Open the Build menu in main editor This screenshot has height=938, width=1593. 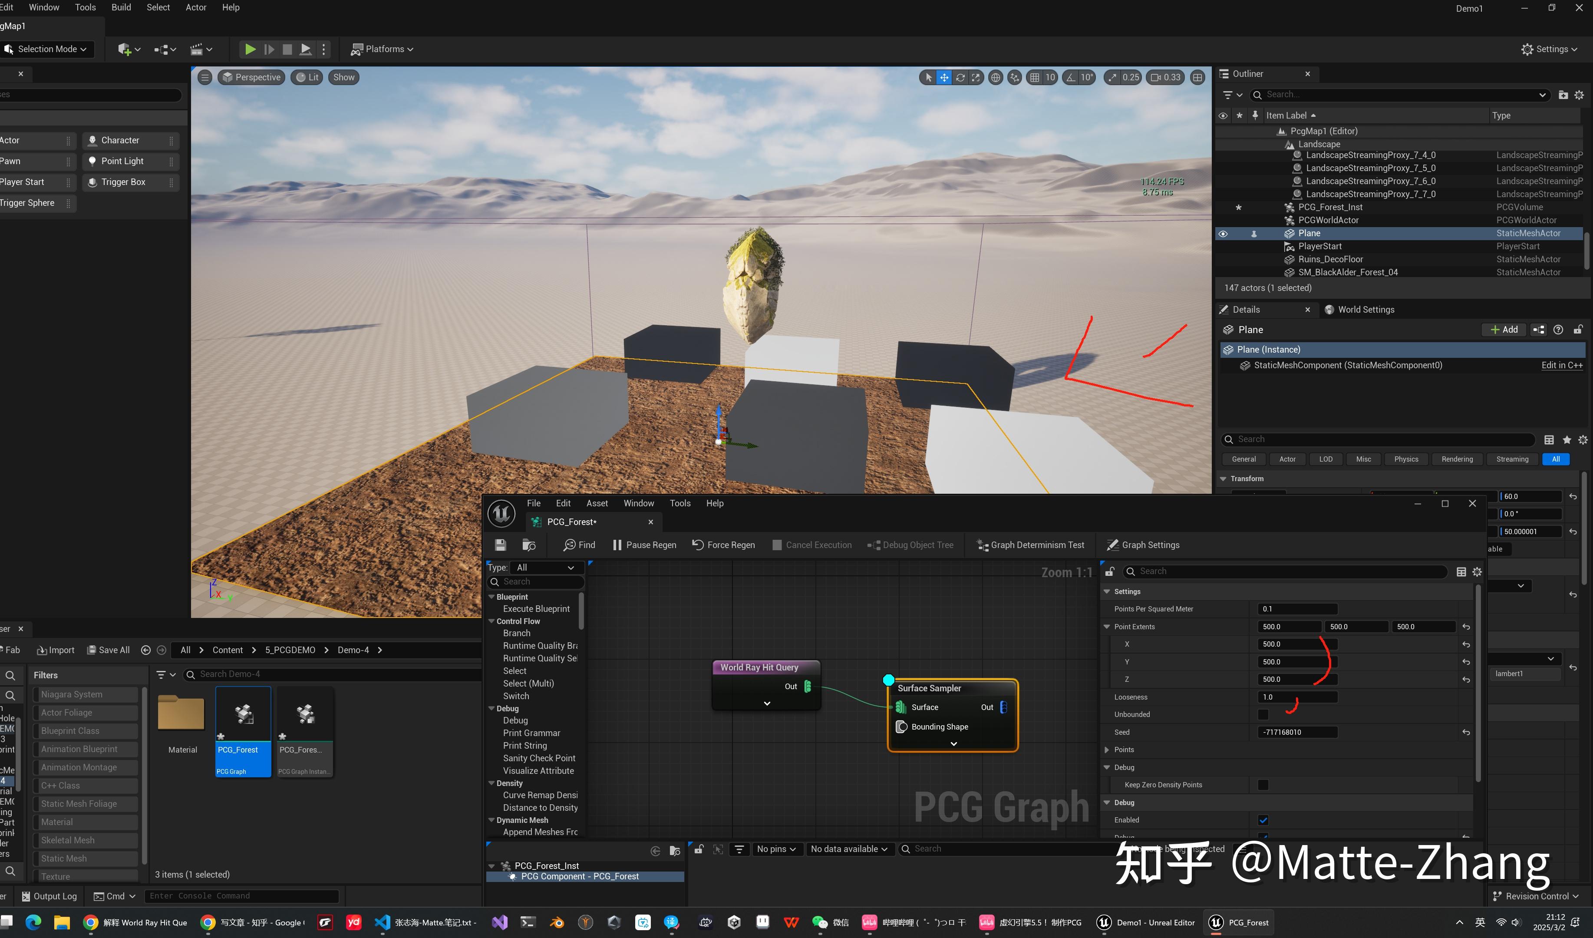tap(122, 7)
